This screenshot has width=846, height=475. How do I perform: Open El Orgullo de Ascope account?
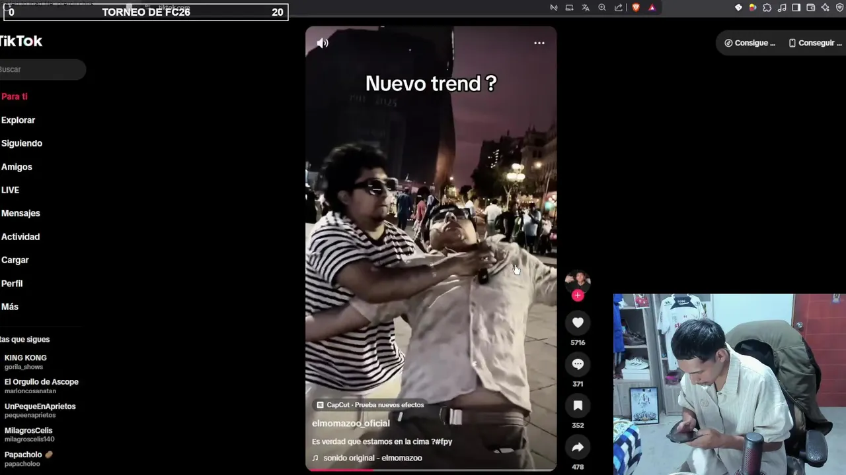click(x=41, y=386)
